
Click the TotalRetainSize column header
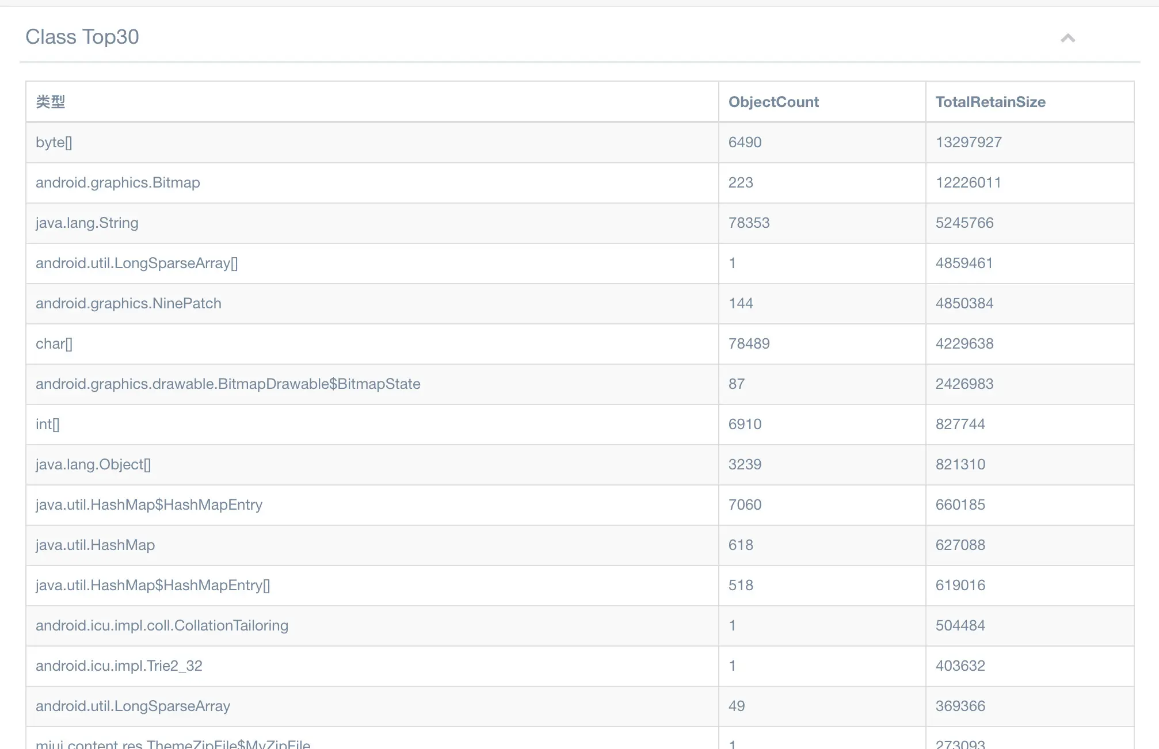[990, 102]
